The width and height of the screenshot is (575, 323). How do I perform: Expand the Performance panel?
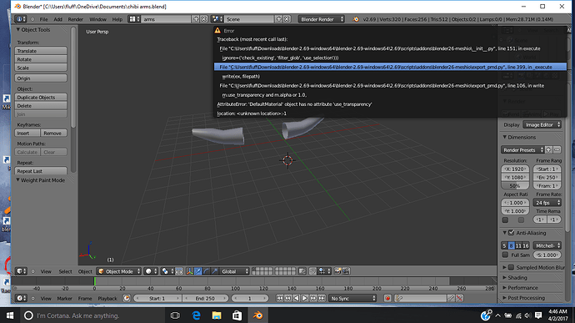pos(522,288)
